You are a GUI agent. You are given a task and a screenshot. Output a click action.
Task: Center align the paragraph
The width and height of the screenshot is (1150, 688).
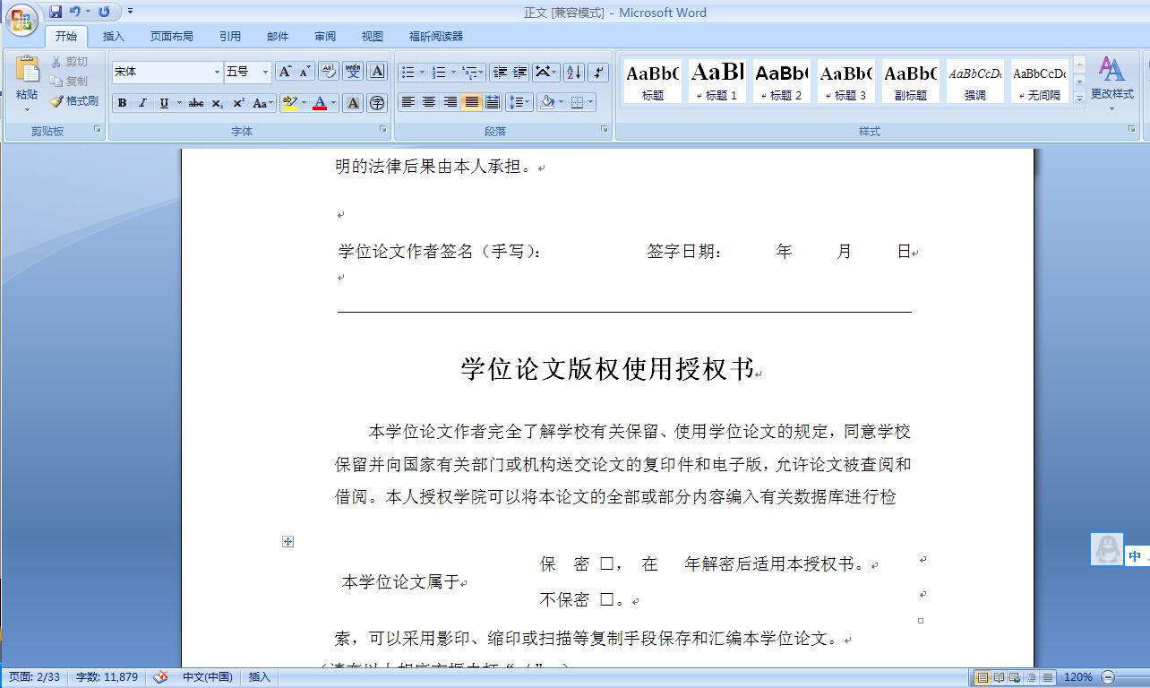point(429,102)
